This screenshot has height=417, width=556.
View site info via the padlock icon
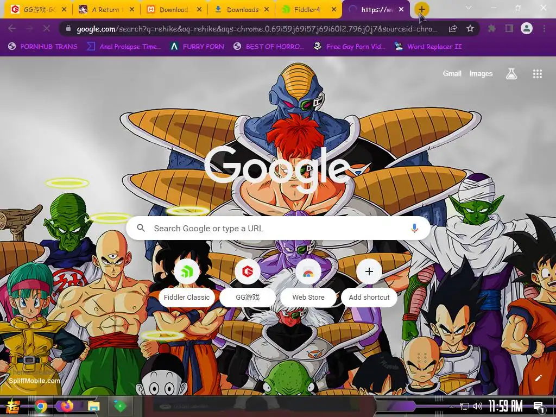pyautogui.click(x=68, y=28)
